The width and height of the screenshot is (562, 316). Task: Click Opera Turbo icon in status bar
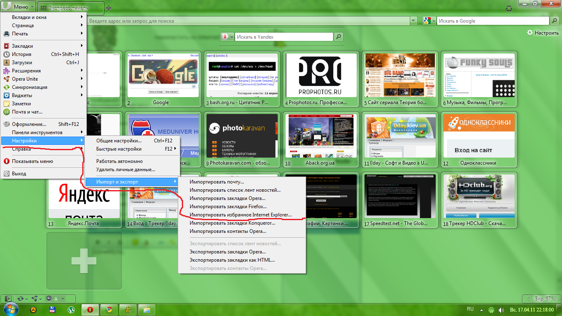(49, 299)
